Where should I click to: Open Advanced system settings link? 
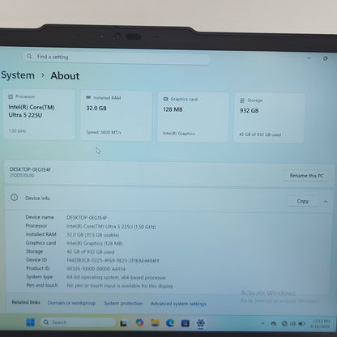point(178,304)
